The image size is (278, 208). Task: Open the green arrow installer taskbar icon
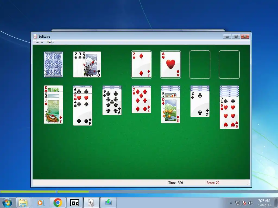108,203
